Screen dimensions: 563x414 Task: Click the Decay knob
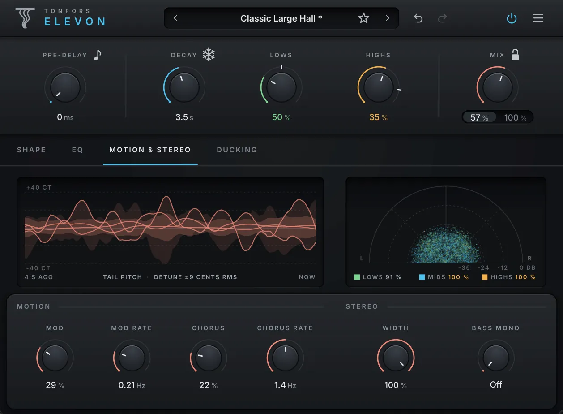click(184, 87)
